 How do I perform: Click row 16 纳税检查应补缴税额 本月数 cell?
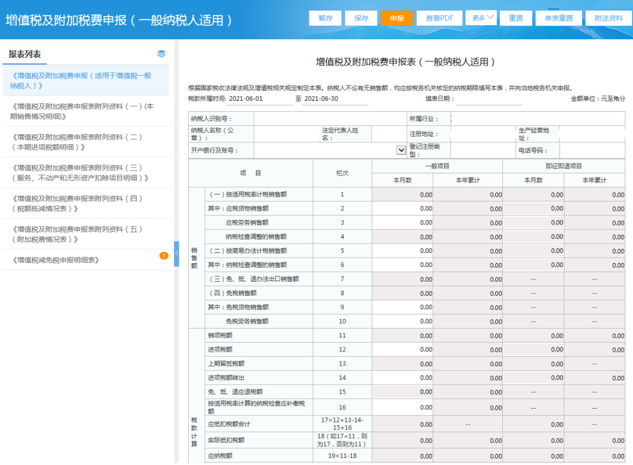tap(402, 408)
